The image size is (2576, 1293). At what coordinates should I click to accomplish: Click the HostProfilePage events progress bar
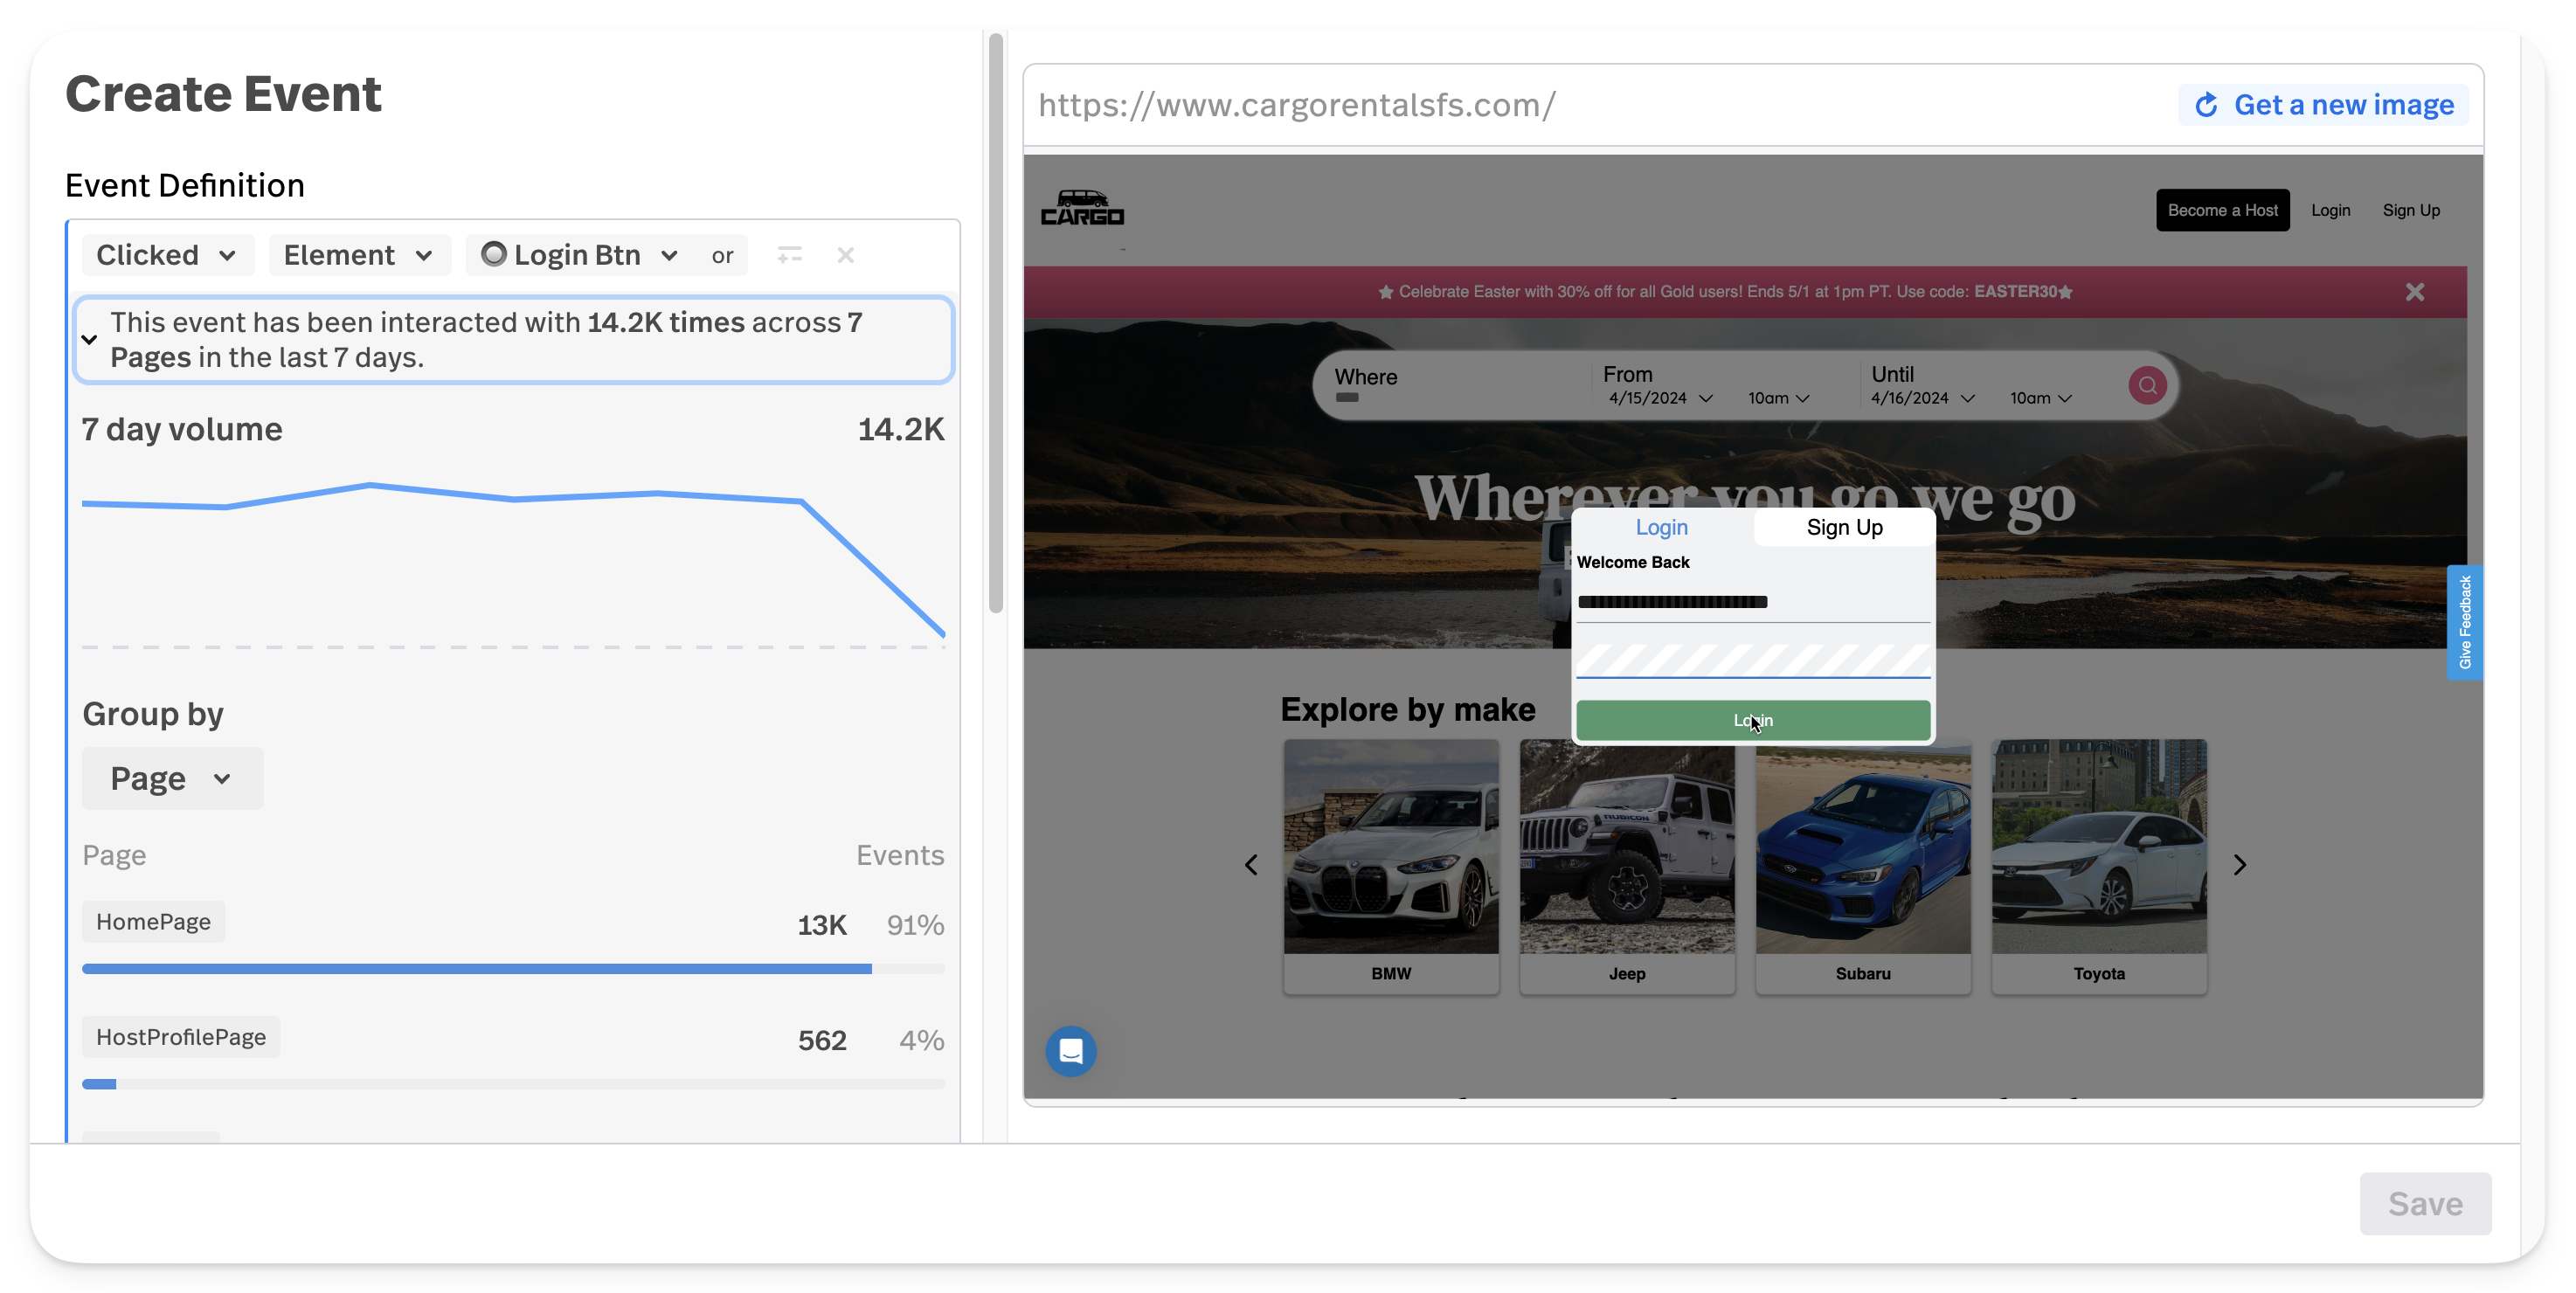tap(513, 1084)
